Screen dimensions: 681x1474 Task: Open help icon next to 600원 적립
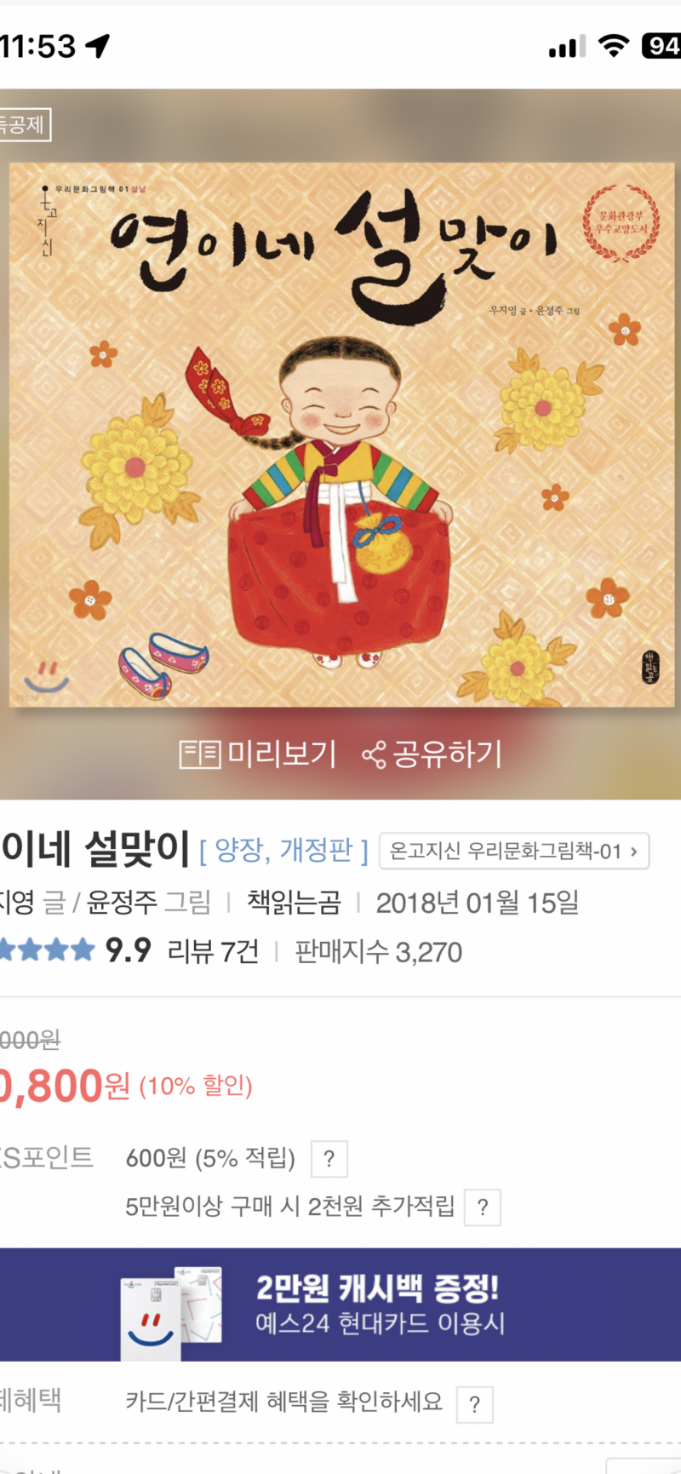click(x=329, y=1159)
